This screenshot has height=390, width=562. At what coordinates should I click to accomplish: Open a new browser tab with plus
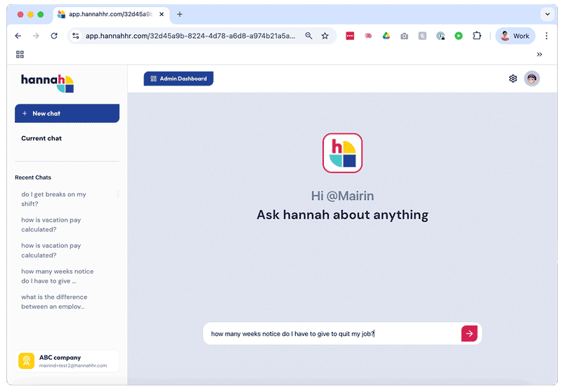point(180,14)
